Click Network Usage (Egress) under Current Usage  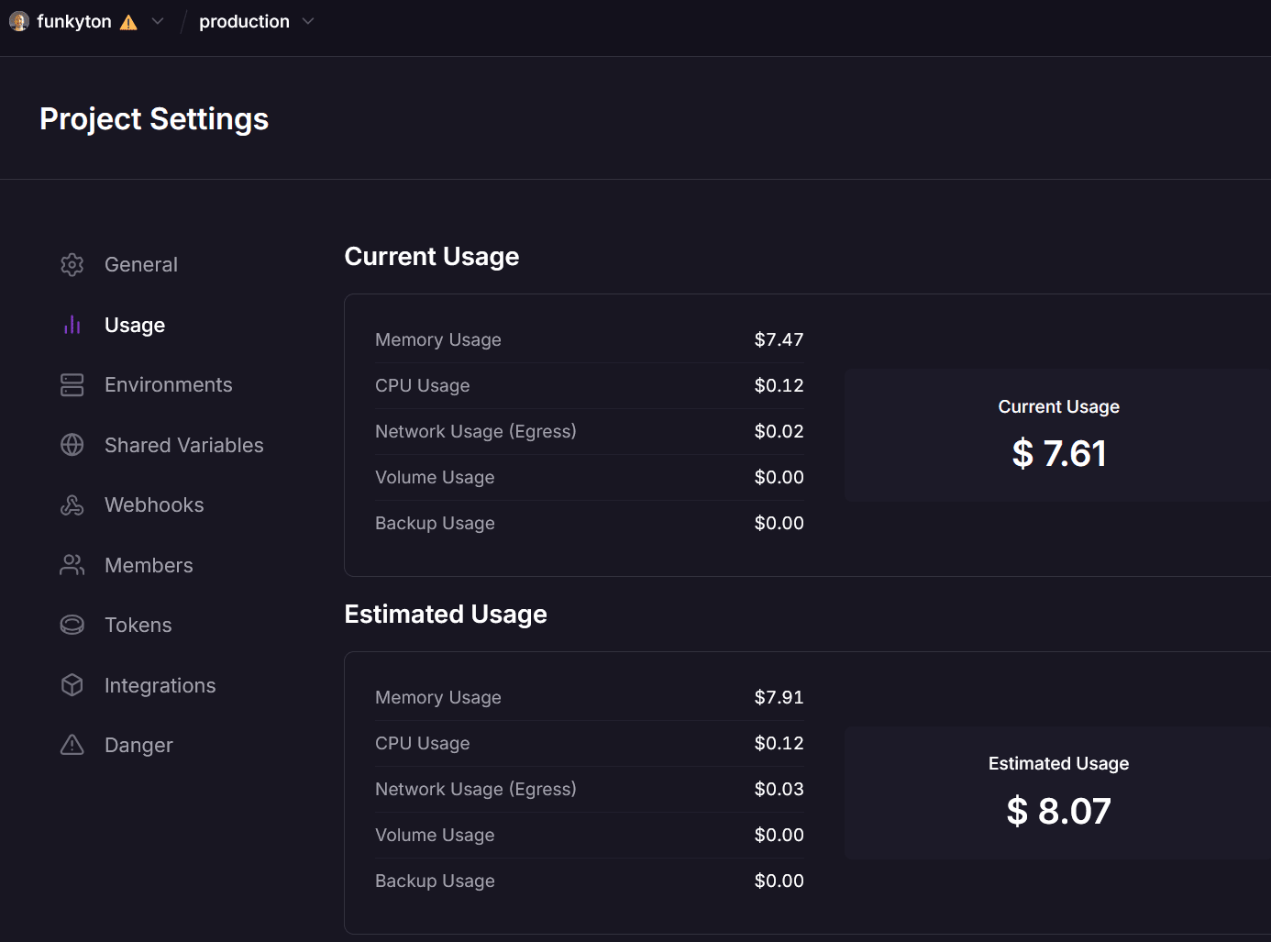click(x=476, y=431)
